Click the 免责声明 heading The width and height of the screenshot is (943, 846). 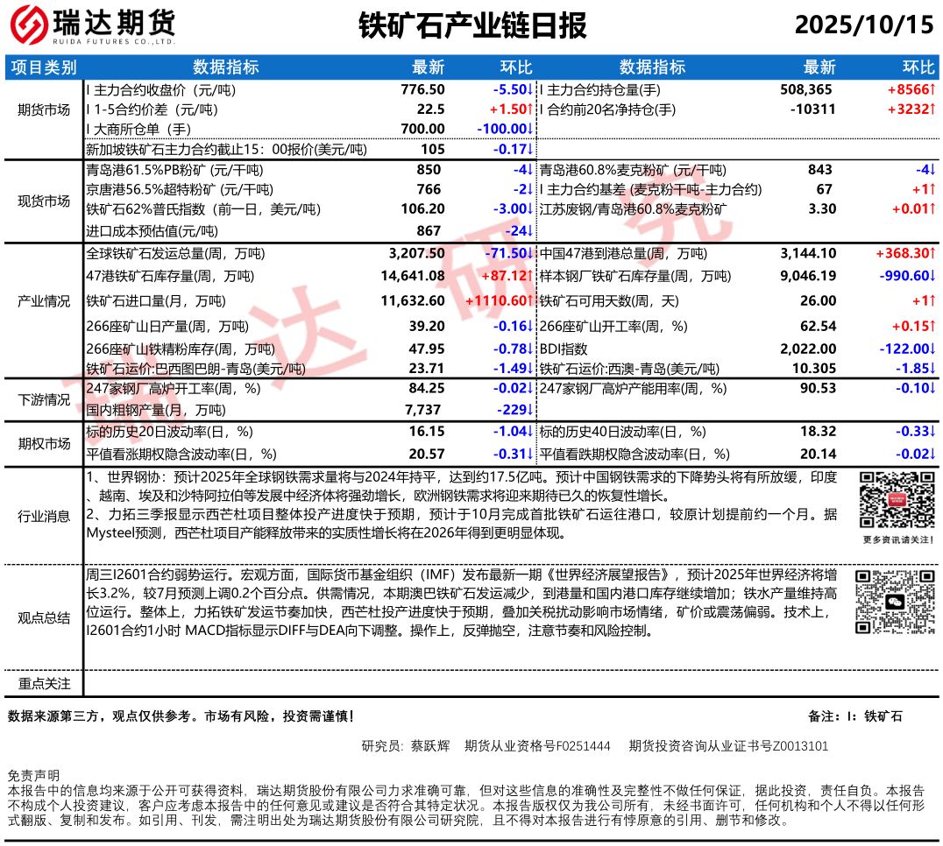tap(33, 776)
